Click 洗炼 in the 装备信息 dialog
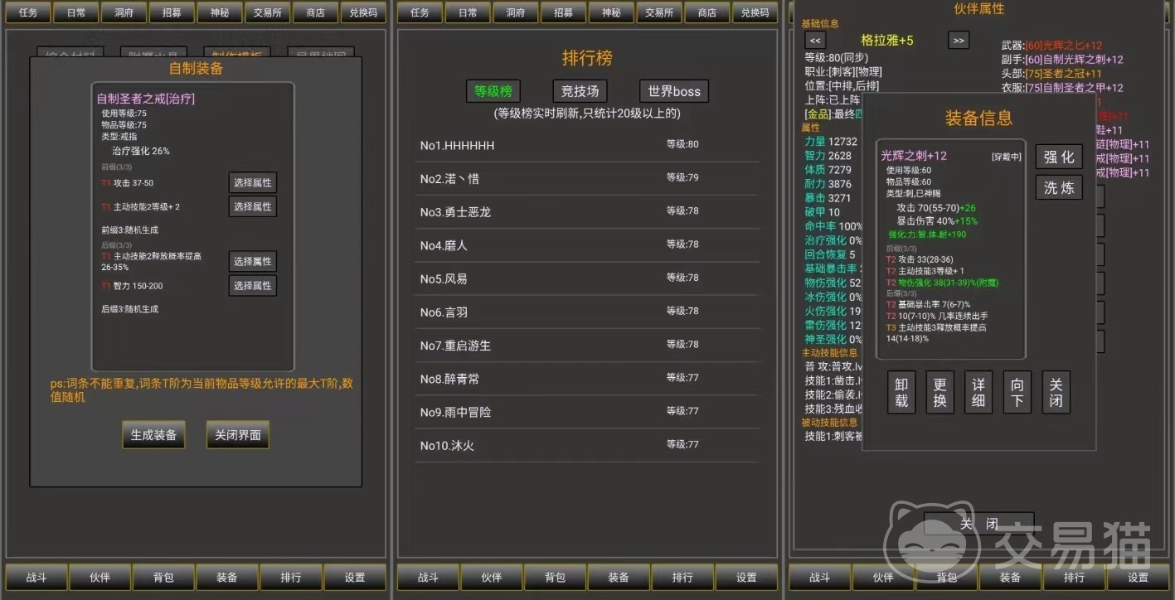This screenshot has width=1175, height=600. click(1059, 188)
